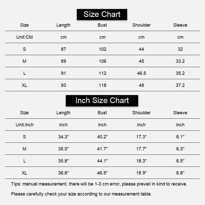Select the size L shoulder value 46.5

[141, 73]
